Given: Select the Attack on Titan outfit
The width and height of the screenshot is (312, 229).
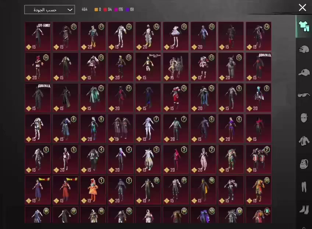Looking at the screenshot, I should click(148, 67).
